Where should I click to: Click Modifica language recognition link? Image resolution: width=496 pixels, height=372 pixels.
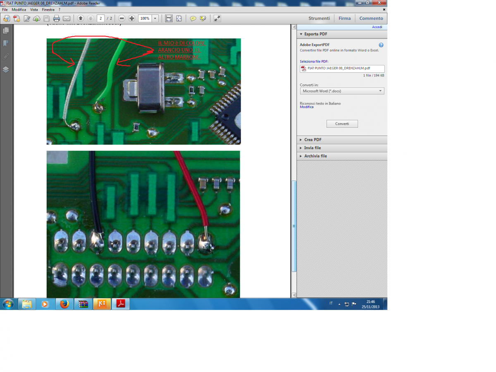coord(307,107)
